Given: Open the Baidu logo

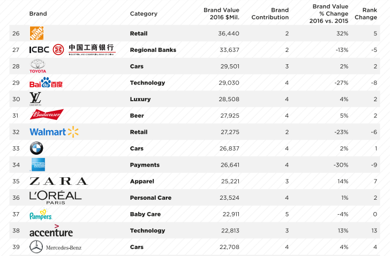Looking at the screenshot, I should 46,82.
